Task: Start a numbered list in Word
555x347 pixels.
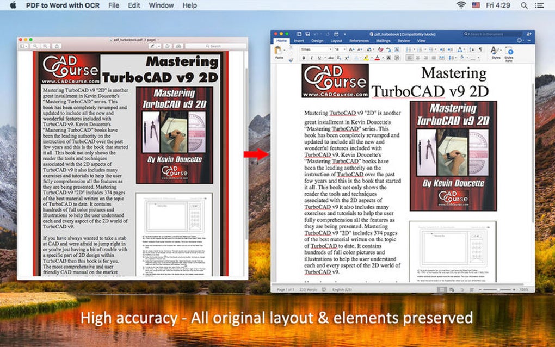Action: [420, 49]
